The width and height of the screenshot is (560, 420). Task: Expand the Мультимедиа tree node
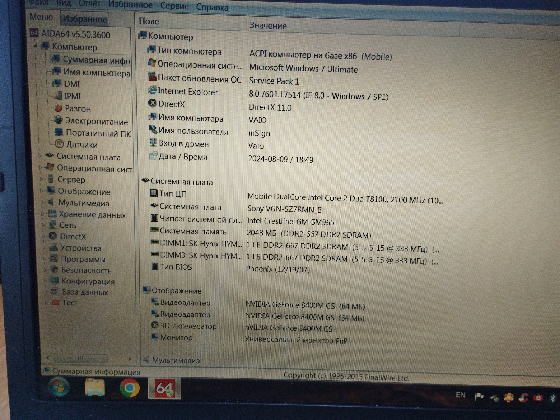pyautogui.click(x=42, y=202)
